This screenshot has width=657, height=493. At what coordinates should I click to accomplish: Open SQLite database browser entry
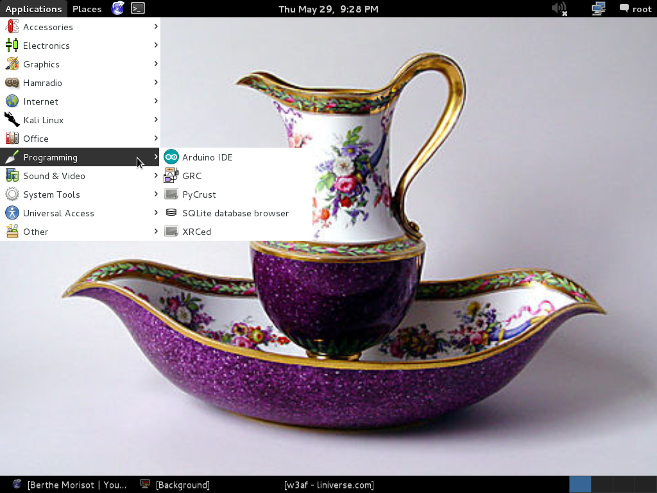click(237, 213)
